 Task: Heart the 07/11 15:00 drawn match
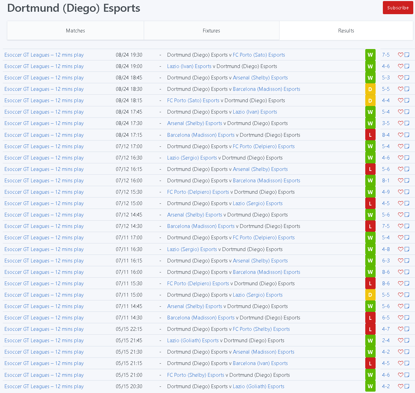(x=400, y=295)
